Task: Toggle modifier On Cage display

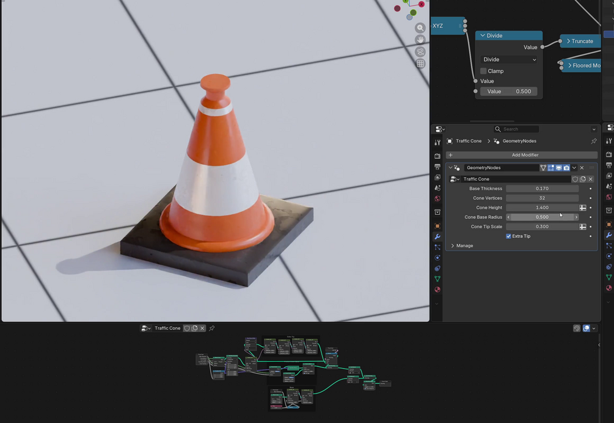Action: [543, 167]
